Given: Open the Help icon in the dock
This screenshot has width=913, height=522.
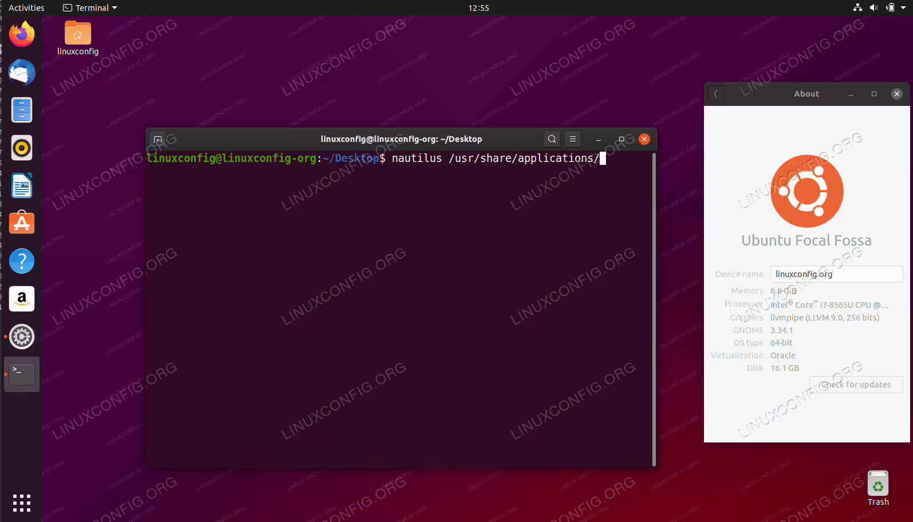Looking at the screenshot, I should coord(22,261).
